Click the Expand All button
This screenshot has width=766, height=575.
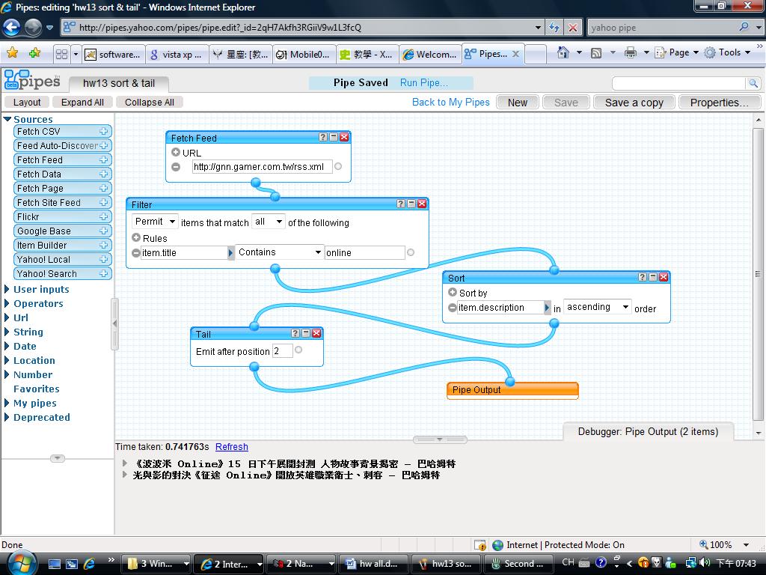(82, 102)
